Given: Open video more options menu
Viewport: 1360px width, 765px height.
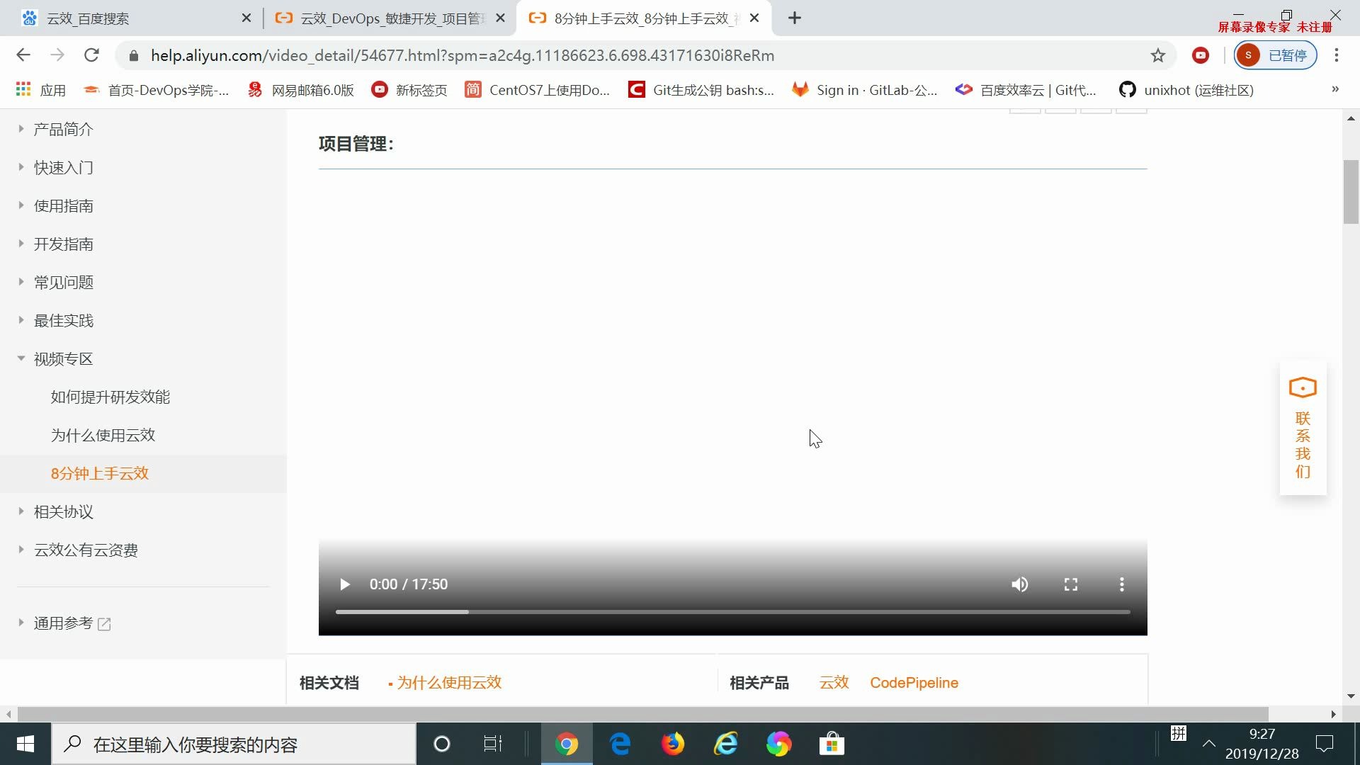Looking at the screenshot, I should pos(1122,584).
